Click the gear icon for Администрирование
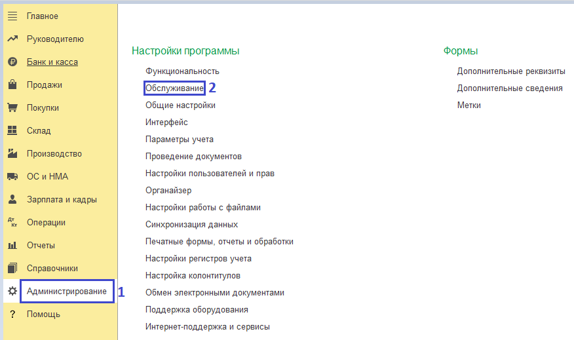 12,291
